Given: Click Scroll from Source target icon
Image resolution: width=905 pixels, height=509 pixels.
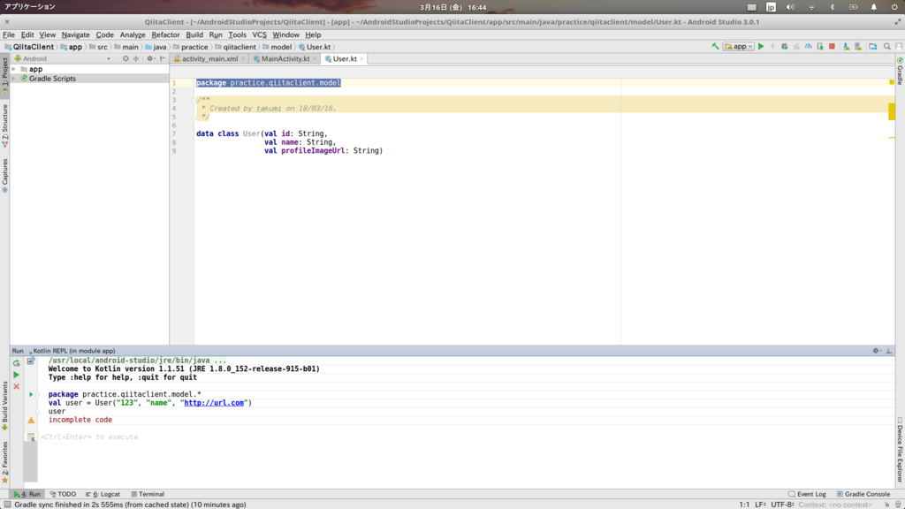Looking at the screenshot, I should click(125, 58).
